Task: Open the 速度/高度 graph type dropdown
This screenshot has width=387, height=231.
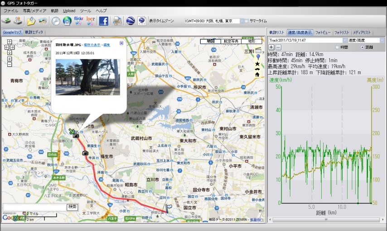Action: pyautogui.click(x=382, y=40)
